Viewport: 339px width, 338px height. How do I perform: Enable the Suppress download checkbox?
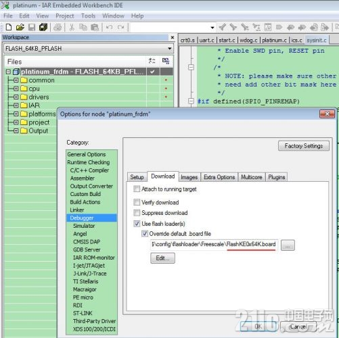click(137, 212)
